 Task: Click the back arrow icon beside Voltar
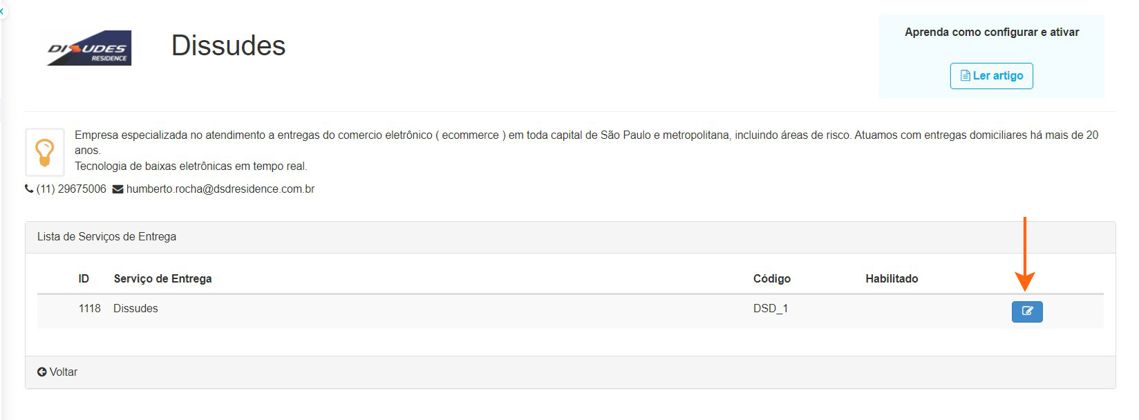click(x=42, y=372)
